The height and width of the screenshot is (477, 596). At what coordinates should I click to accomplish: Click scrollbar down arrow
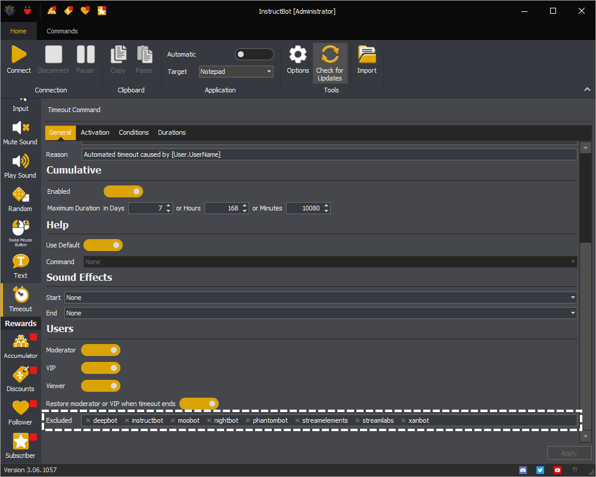586,436
